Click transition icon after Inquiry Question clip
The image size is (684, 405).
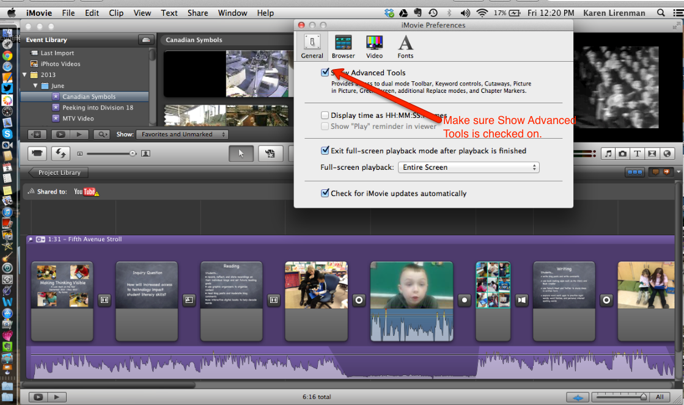[189, 300]
